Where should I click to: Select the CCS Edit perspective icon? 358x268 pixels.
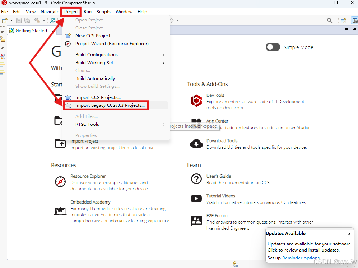355,20
